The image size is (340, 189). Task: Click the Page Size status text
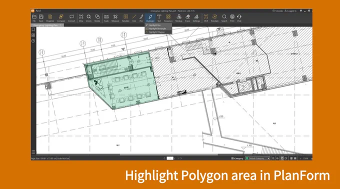43,158
